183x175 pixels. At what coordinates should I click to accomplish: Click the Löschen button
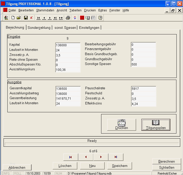coord(65,166)
